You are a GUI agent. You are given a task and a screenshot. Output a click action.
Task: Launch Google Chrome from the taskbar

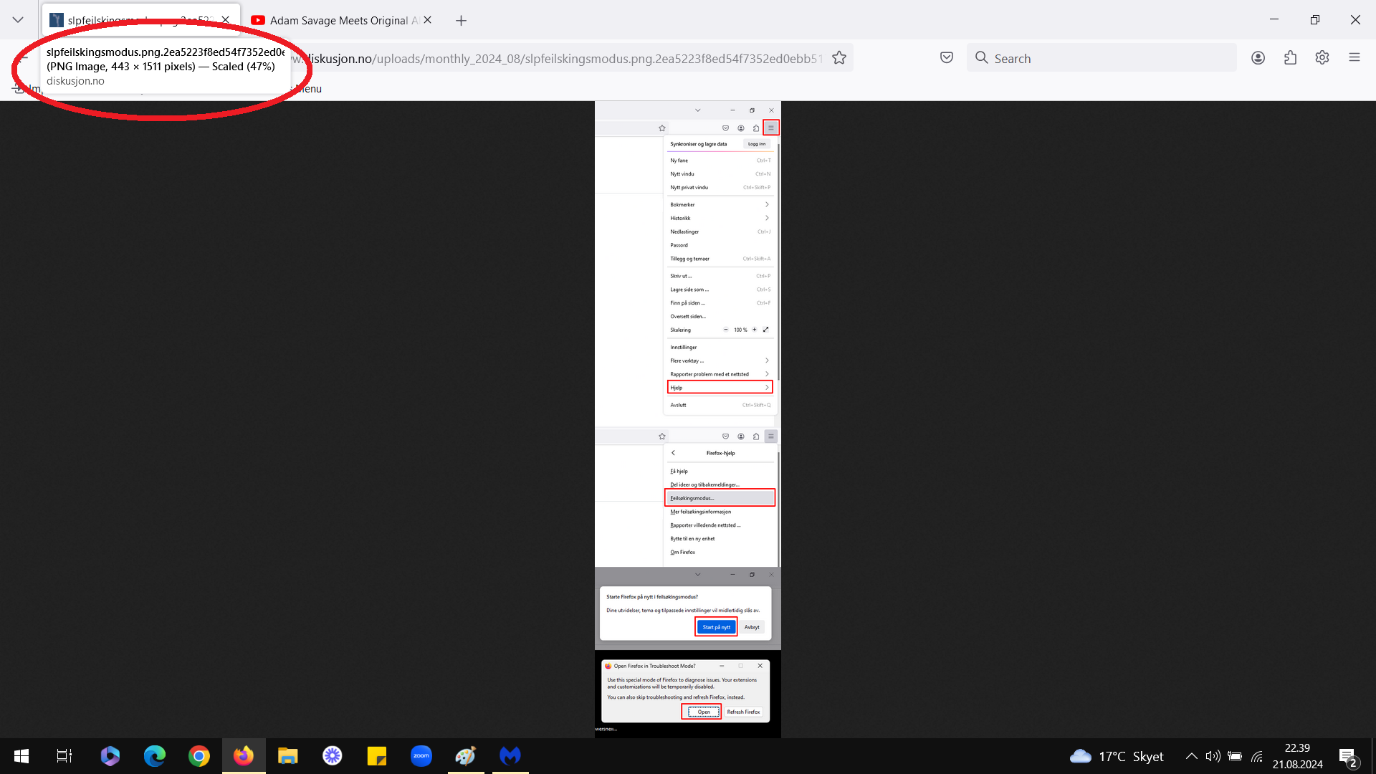point(199,756)
